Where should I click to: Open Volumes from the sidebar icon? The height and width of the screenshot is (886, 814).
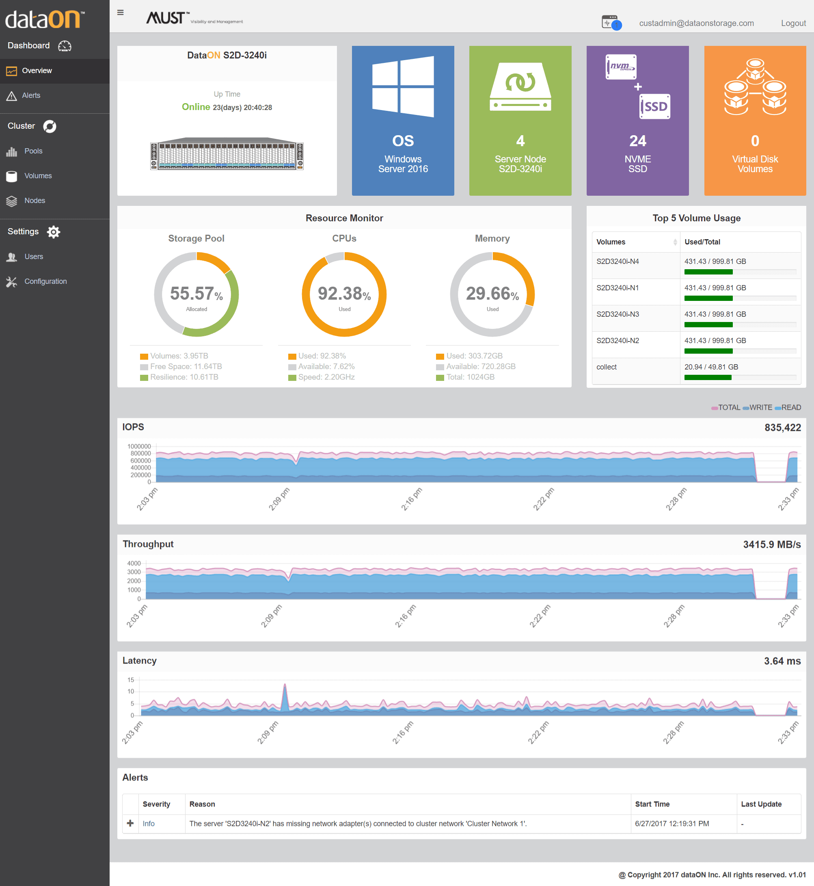[x=12, y=175]
